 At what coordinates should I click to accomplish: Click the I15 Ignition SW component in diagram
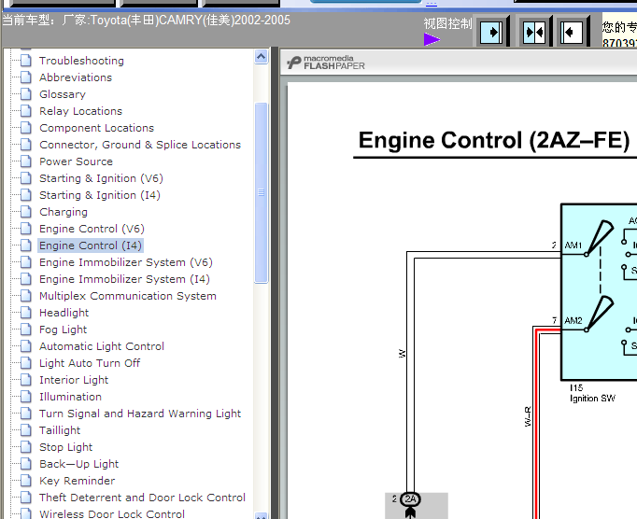(599, 291)
